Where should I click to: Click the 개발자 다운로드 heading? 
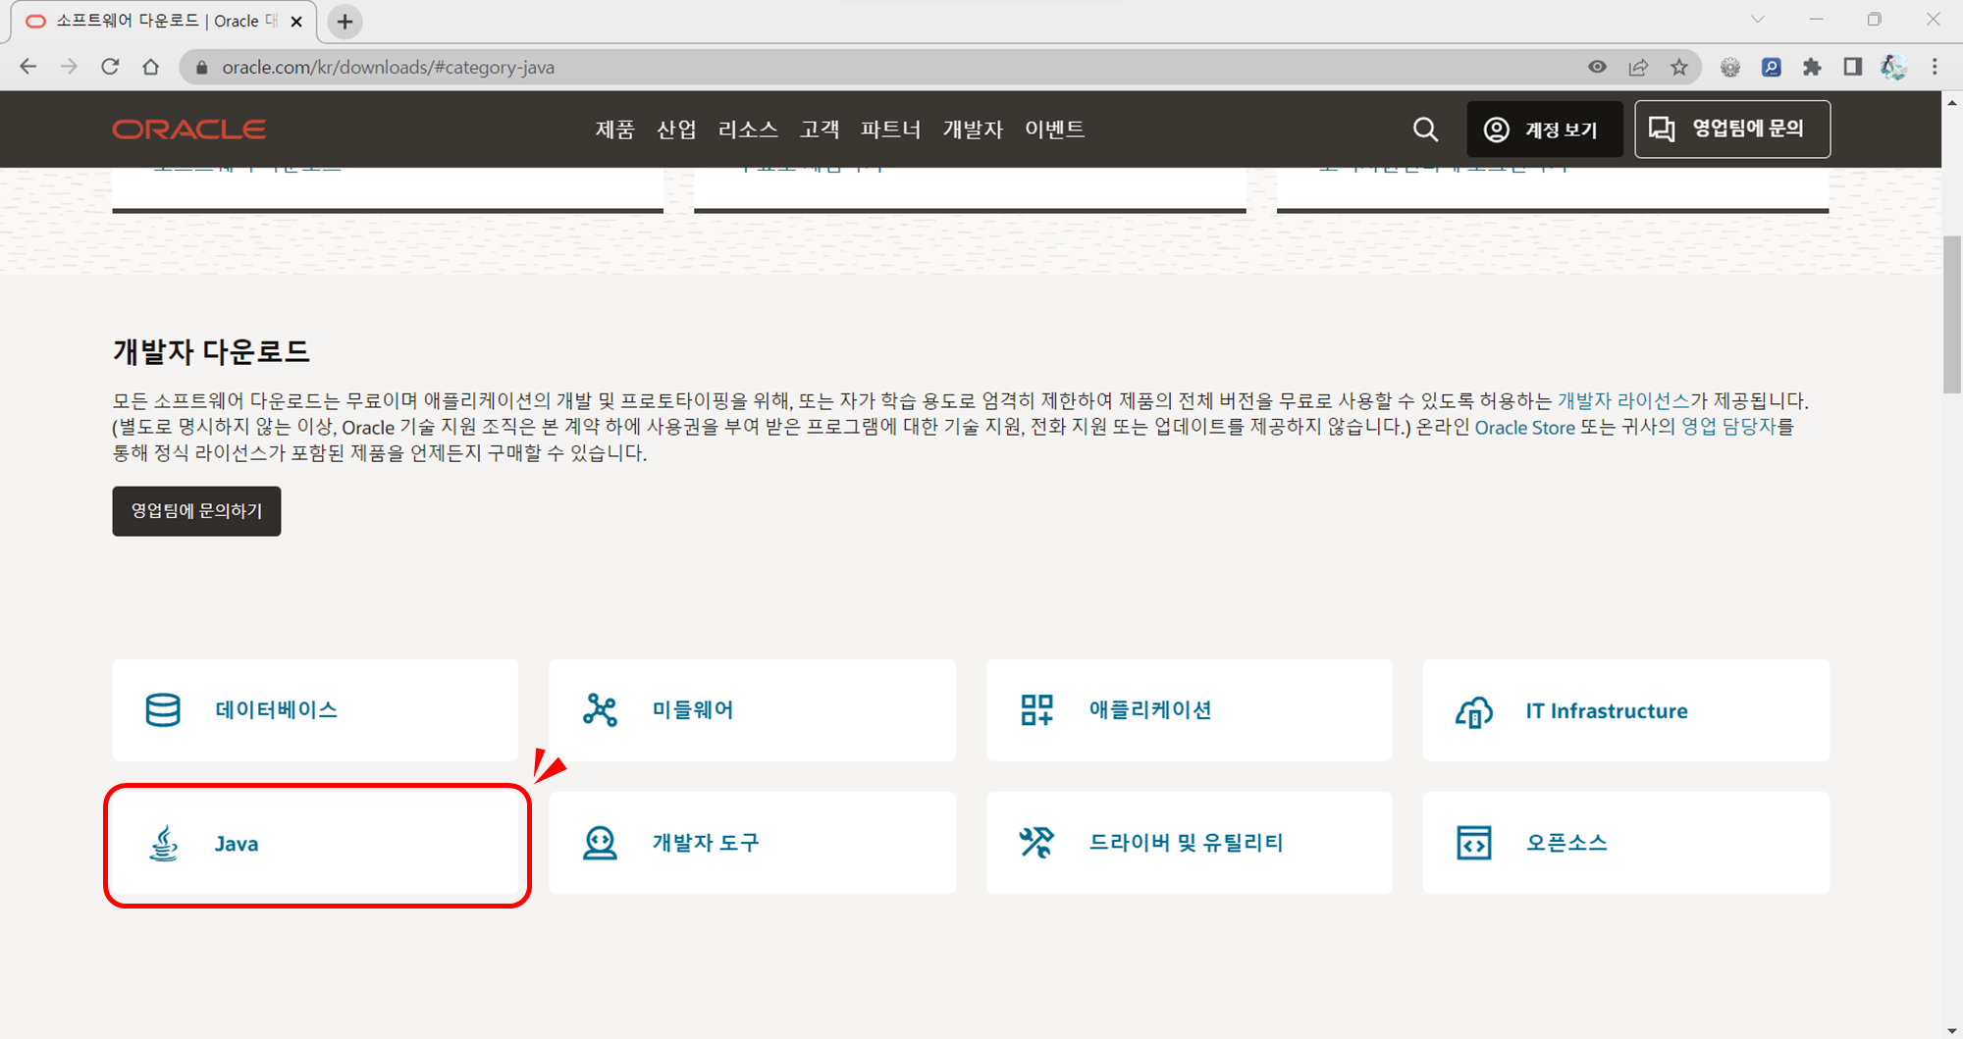(211, 351)
